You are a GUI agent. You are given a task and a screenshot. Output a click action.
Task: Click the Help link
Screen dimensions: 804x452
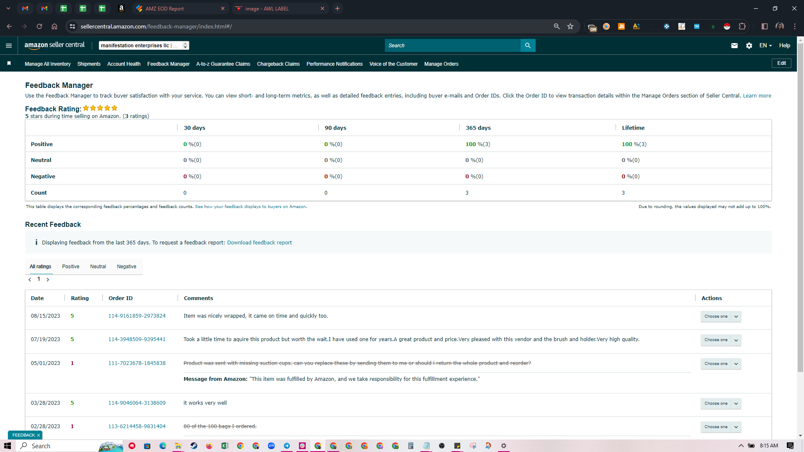click(x=785, y=46)
